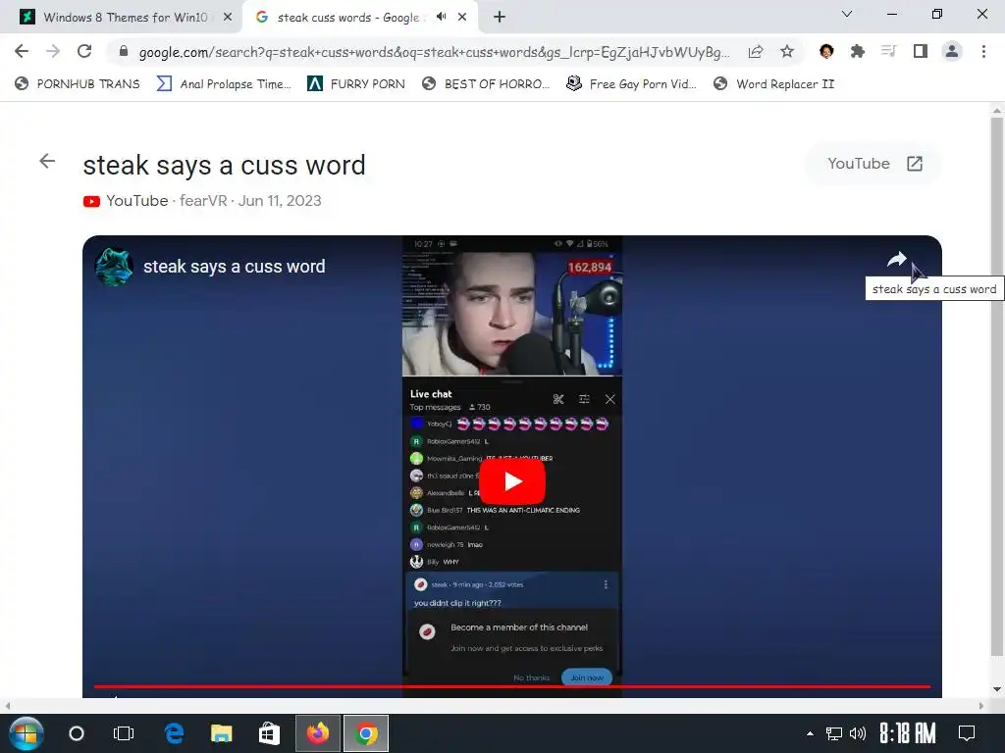1005x753 pixels.
Task: Click the fearVR channel avatar in the player
Action: coord(114,267)
